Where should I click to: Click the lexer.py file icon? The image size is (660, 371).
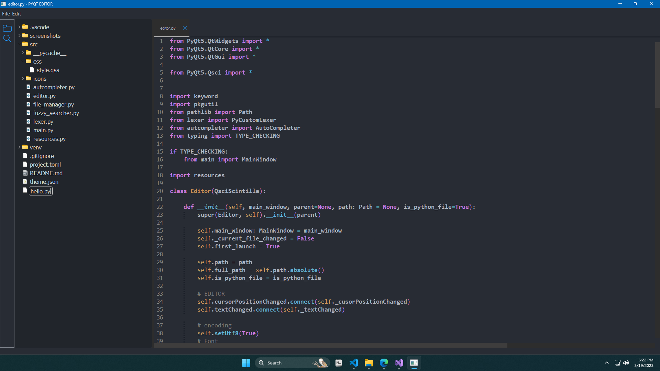pyautogui.click(x=29, y=122)
